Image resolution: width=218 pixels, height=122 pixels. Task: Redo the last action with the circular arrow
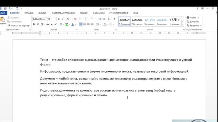click(17, 8)
